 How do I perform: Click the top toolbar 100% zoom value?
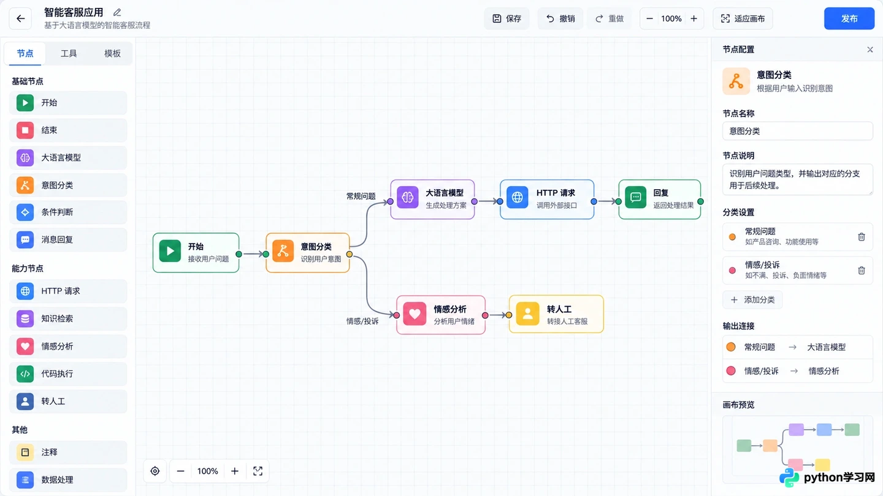[671, 18]
